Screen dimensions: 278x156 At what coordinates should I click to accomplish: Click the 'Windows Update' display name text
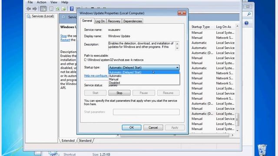pos(119,36)
